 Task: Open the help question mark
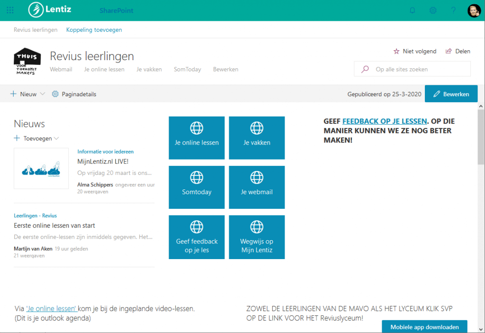pos(453,10)
